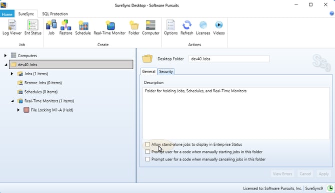Image resolution: width=335 pixels, height=193 pixels.
Task: Close the SureSync Desktop window
Action: click(x=325, y=5)
